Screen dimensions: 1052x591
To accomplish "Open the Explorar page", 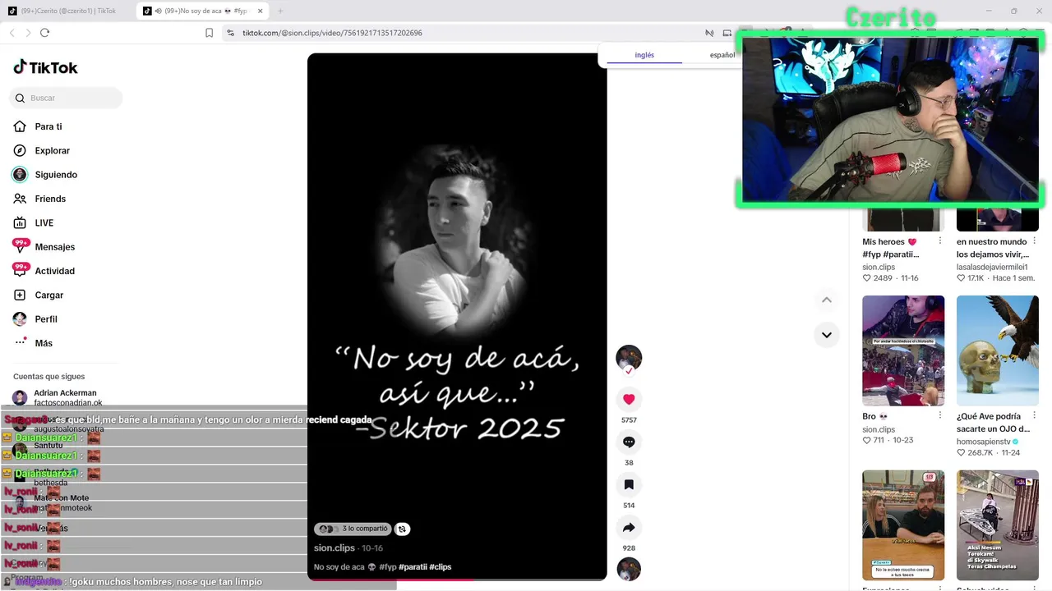I will [52, 150].
